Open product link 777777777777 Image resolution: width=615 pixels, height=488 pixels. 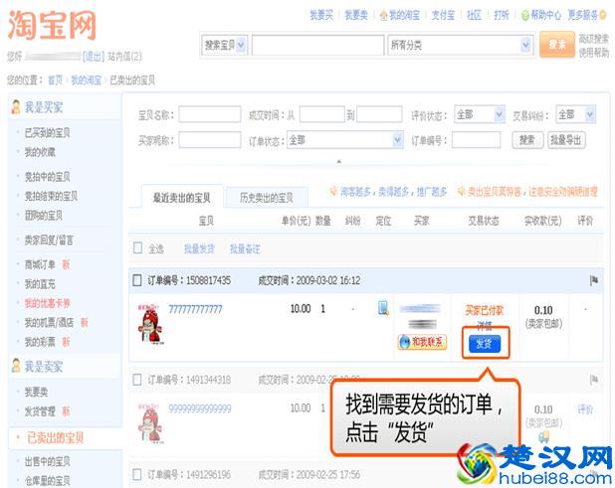pyautogui.click(x=195, y=309)
